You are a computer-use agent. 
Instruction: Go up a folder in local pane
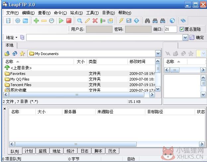click(7, 53)
